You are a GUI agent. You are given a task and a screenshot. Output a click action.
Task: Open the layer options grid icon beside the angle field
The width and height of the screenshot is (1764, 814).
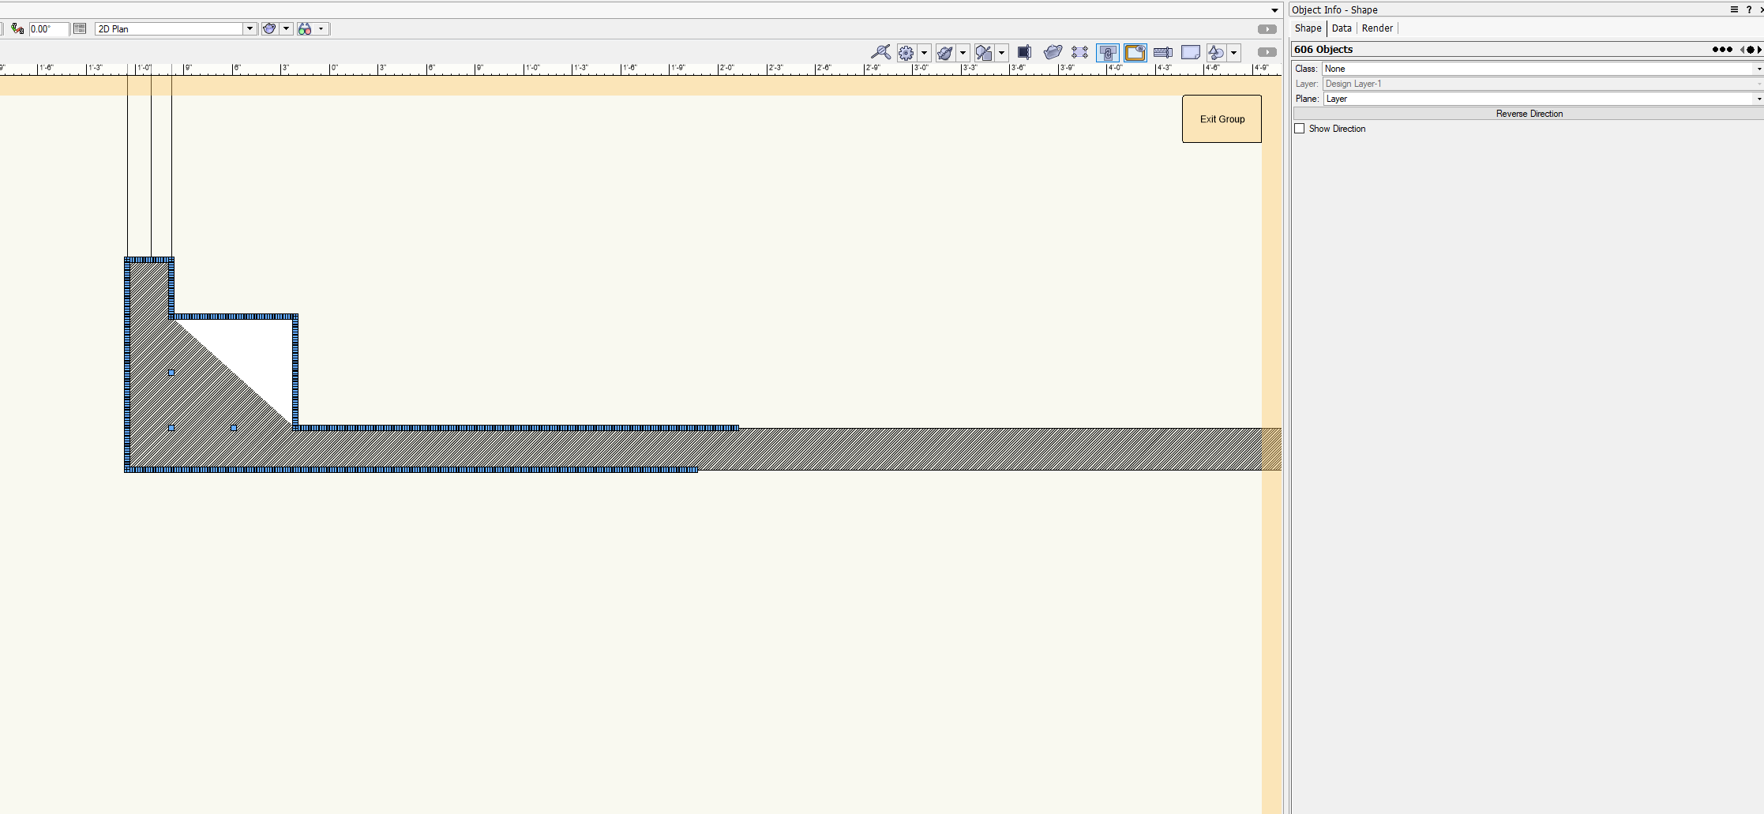[x=80, y=28]
